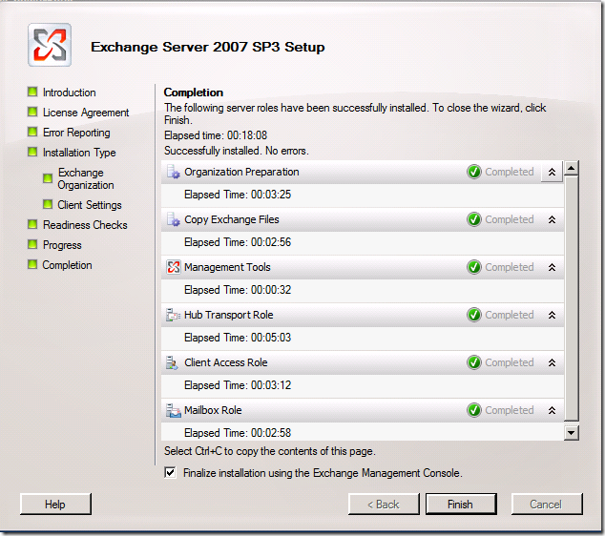Viewport: 605px width, 536px height.
Task: Click the Organization Preparation task icon
Action: coord(174,172)
